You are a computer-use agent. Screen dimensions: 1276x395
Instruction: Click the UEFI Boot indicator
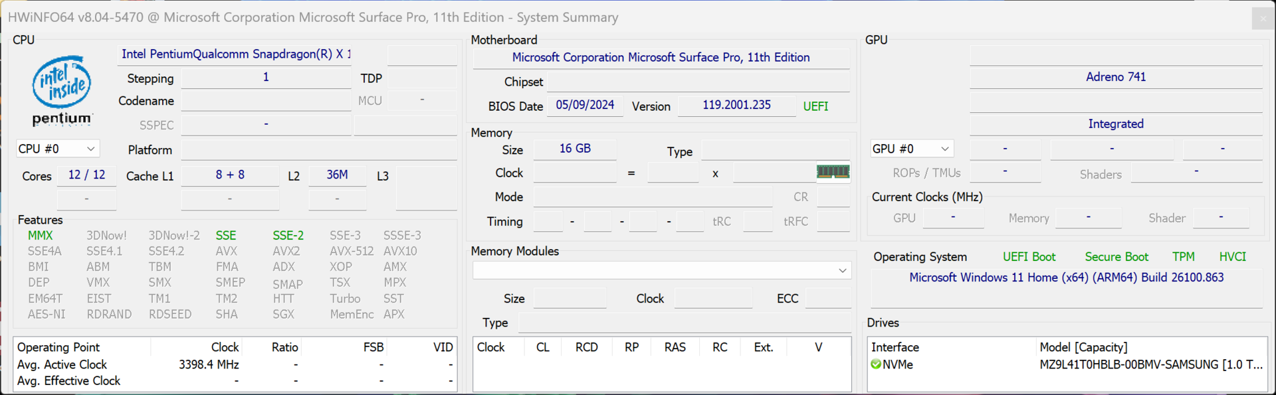(x=1029, y=257)
